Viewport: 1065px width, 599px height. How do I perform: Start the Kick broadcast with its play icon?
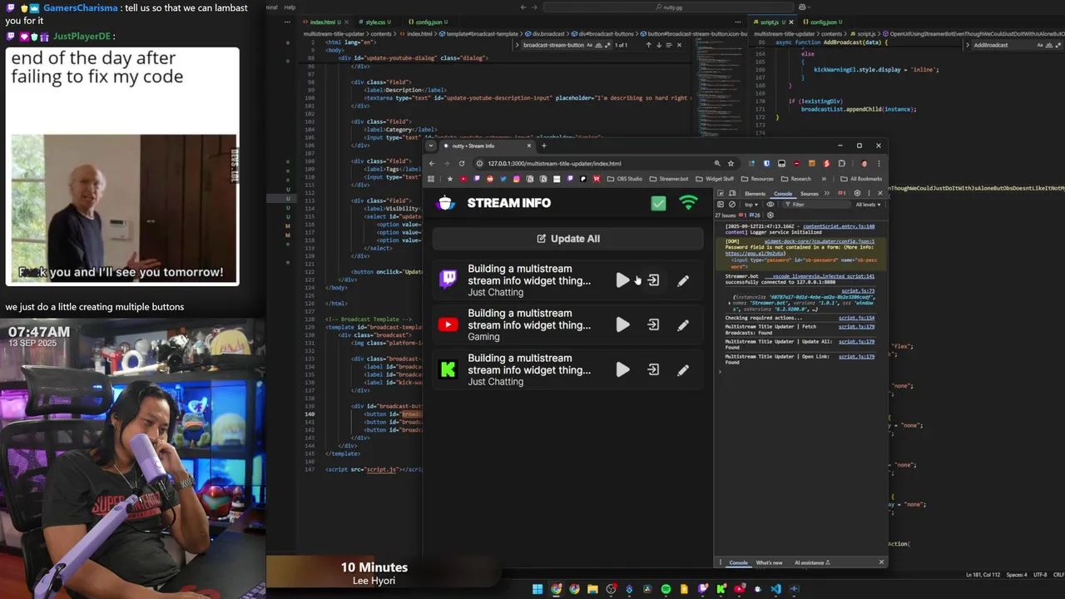point(623,369)
